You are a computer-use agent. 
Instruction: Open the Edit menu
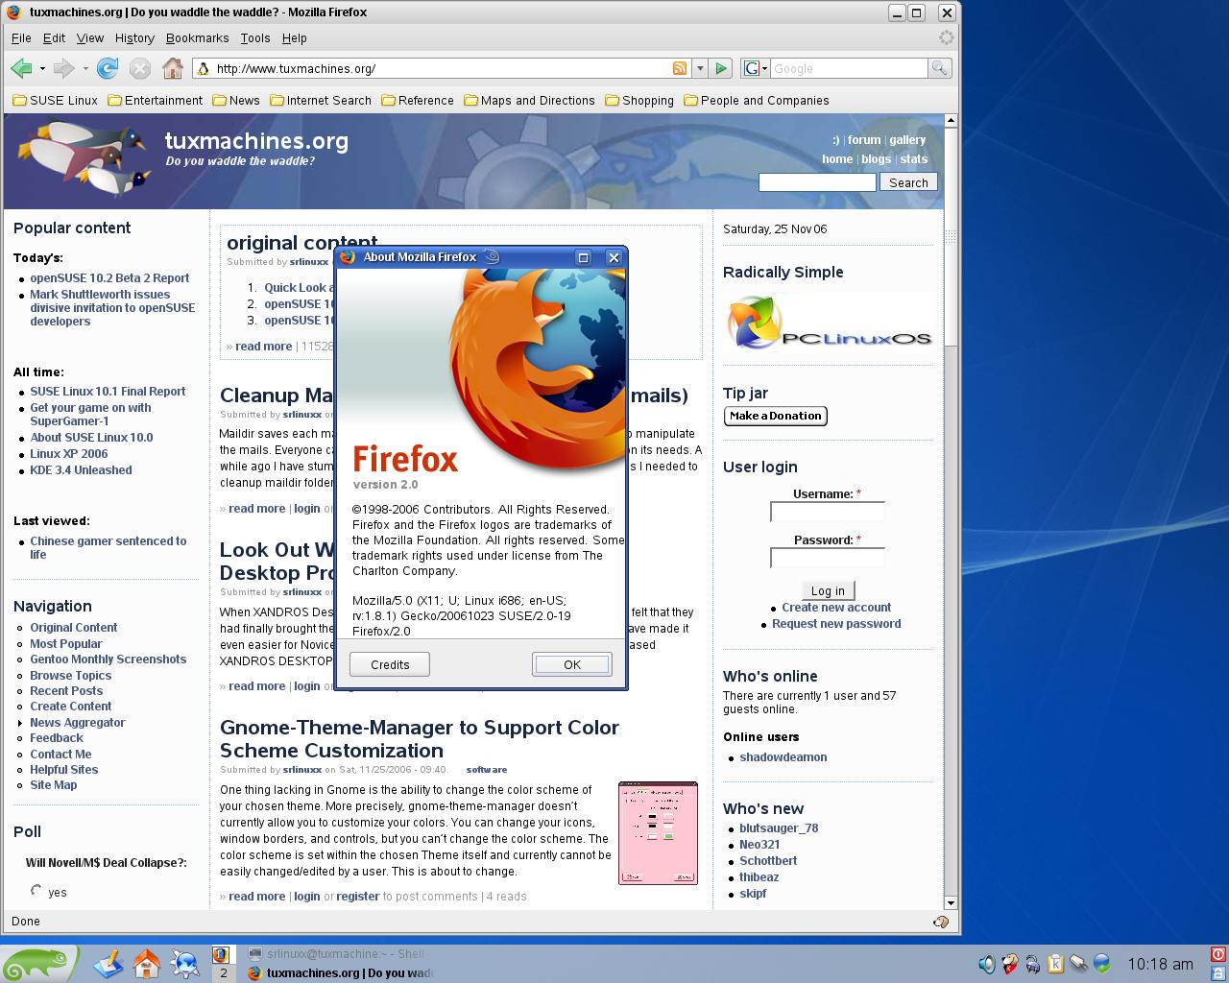click(x=54, y=38)
